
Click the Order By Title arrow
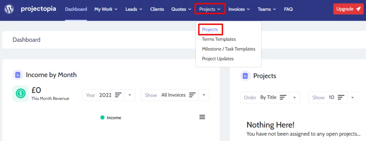pyautogui.click(x=295, y=97)
